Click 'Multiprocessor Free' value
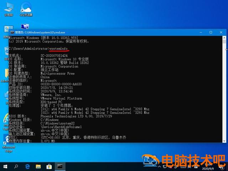Image resolution: width=228 pixels, height=171 pixels. pyautogui.click(x=58, y=74)
